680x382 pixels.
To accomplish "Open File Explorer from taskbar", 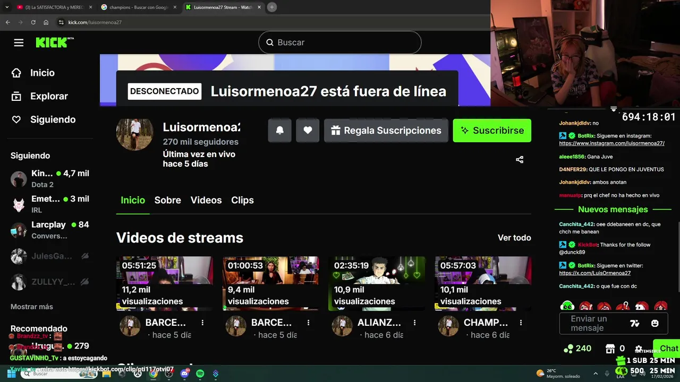I will 106,374.
